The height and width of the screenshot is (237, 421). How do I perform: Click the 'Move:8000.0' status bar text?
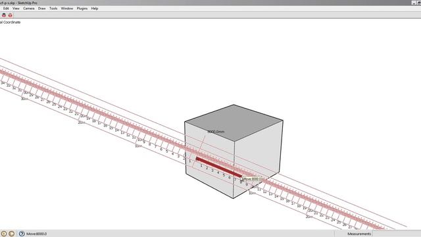pyautogui.click(x=37, y=234)
